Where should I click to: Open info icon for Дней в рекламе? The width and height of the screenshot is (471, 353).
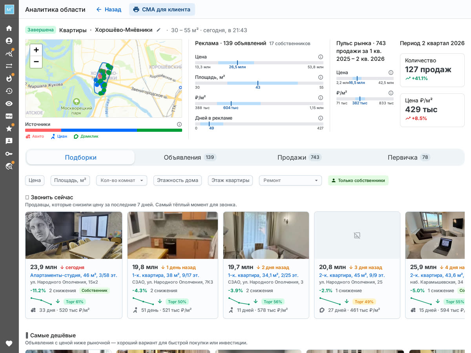(x=321, y=118)
